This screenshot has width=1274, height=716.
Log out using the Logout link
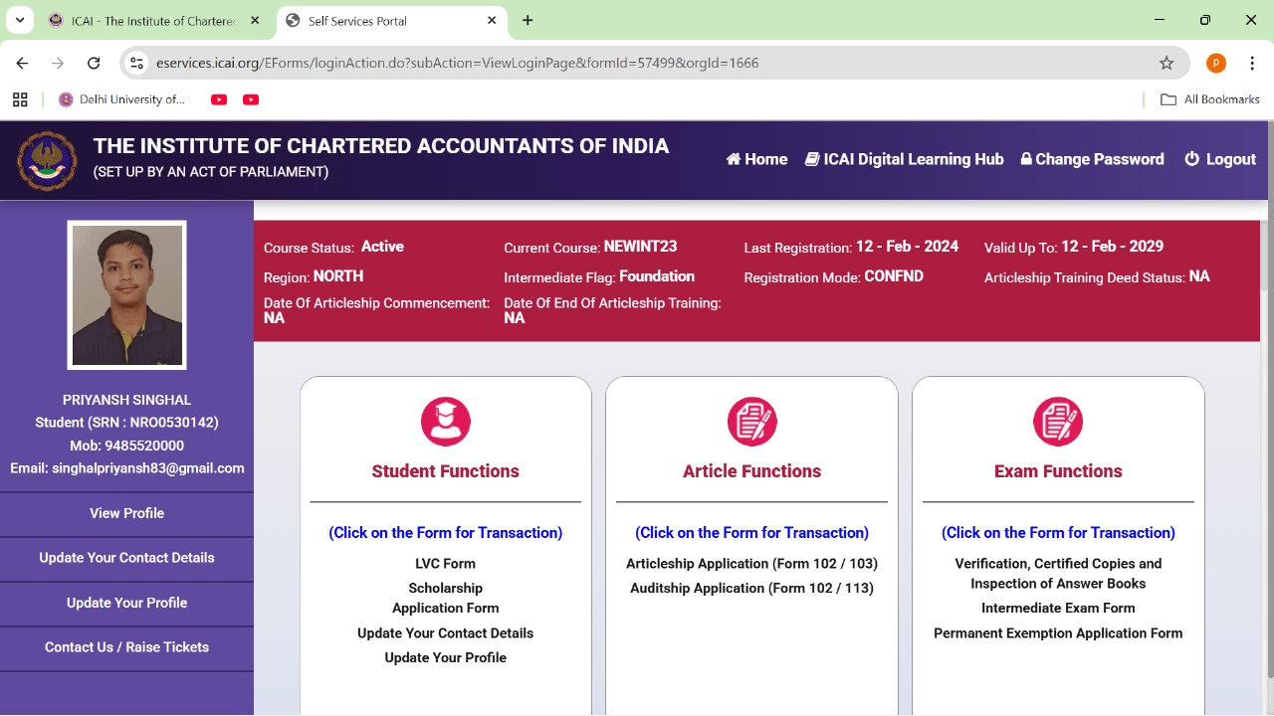(x=1220, y=159)
